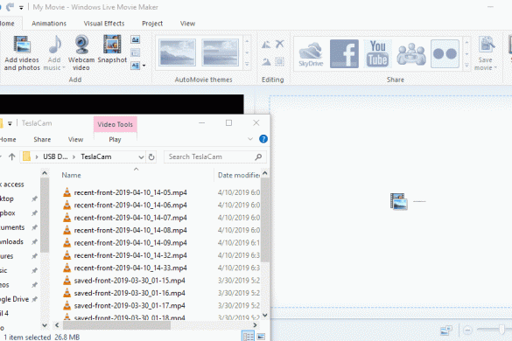
Task: Zoom out the timeline with minus button
Action: tap(467, 331)
